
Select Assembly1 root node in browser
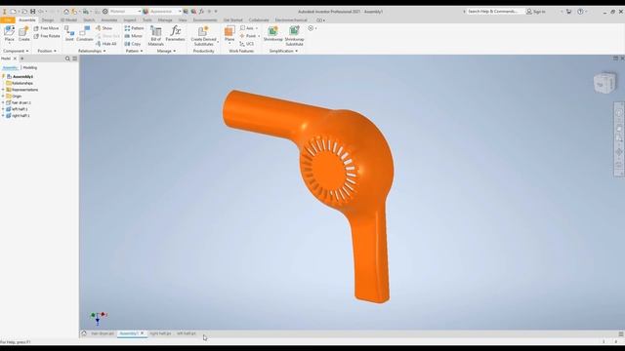coord(20,76)
